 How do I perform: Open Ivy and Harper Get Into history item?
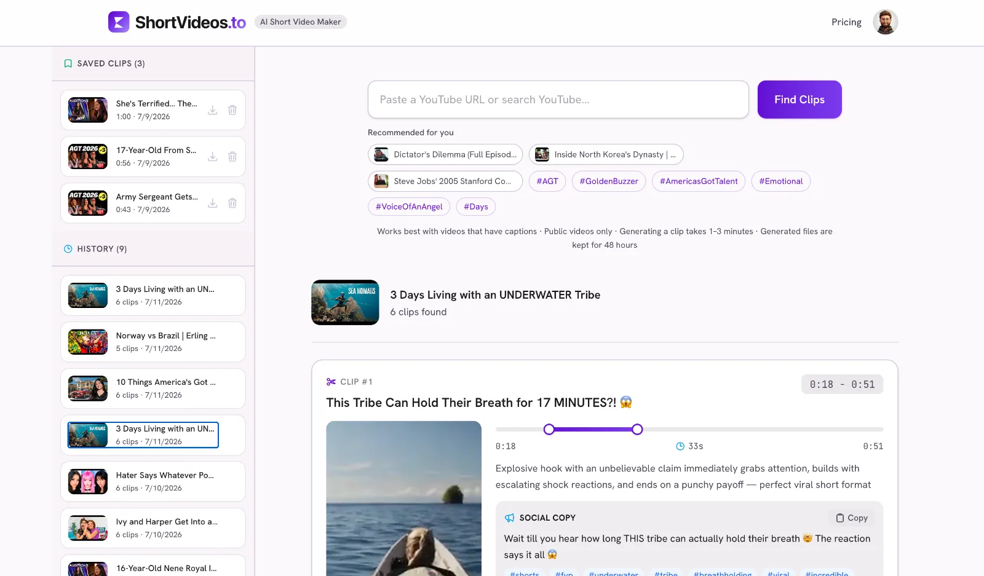(153, 528)
